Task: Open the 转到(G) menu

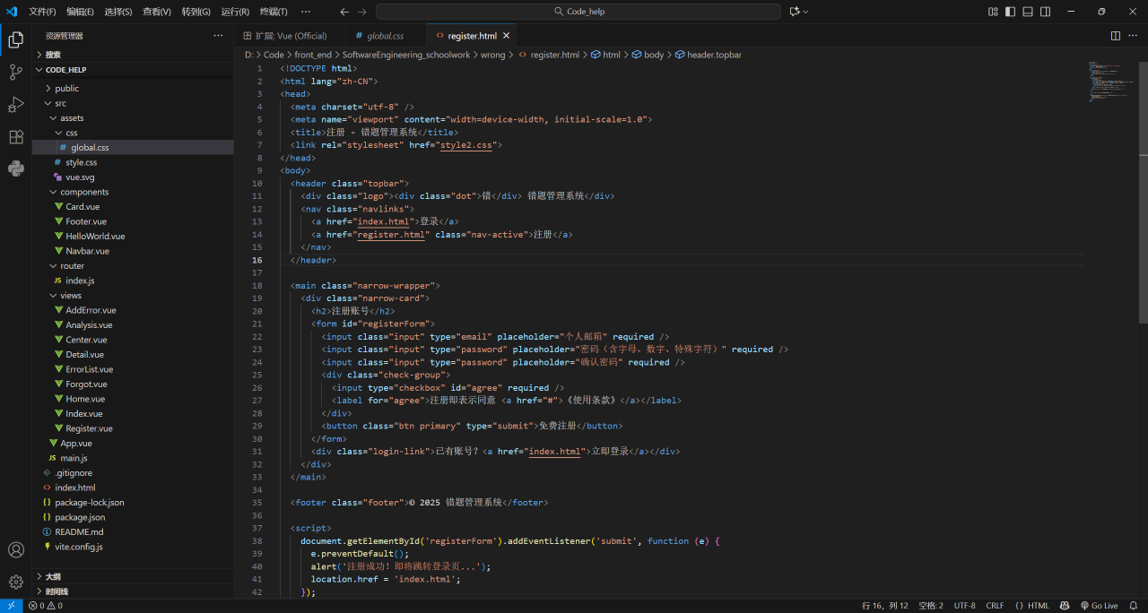Action: [x=196, y=12]
